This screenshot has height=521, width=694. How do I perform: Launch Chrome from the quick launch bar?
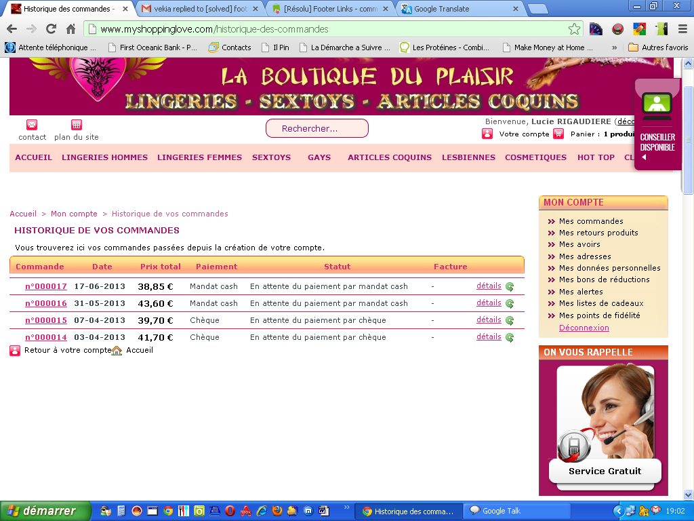coord(168,511)
